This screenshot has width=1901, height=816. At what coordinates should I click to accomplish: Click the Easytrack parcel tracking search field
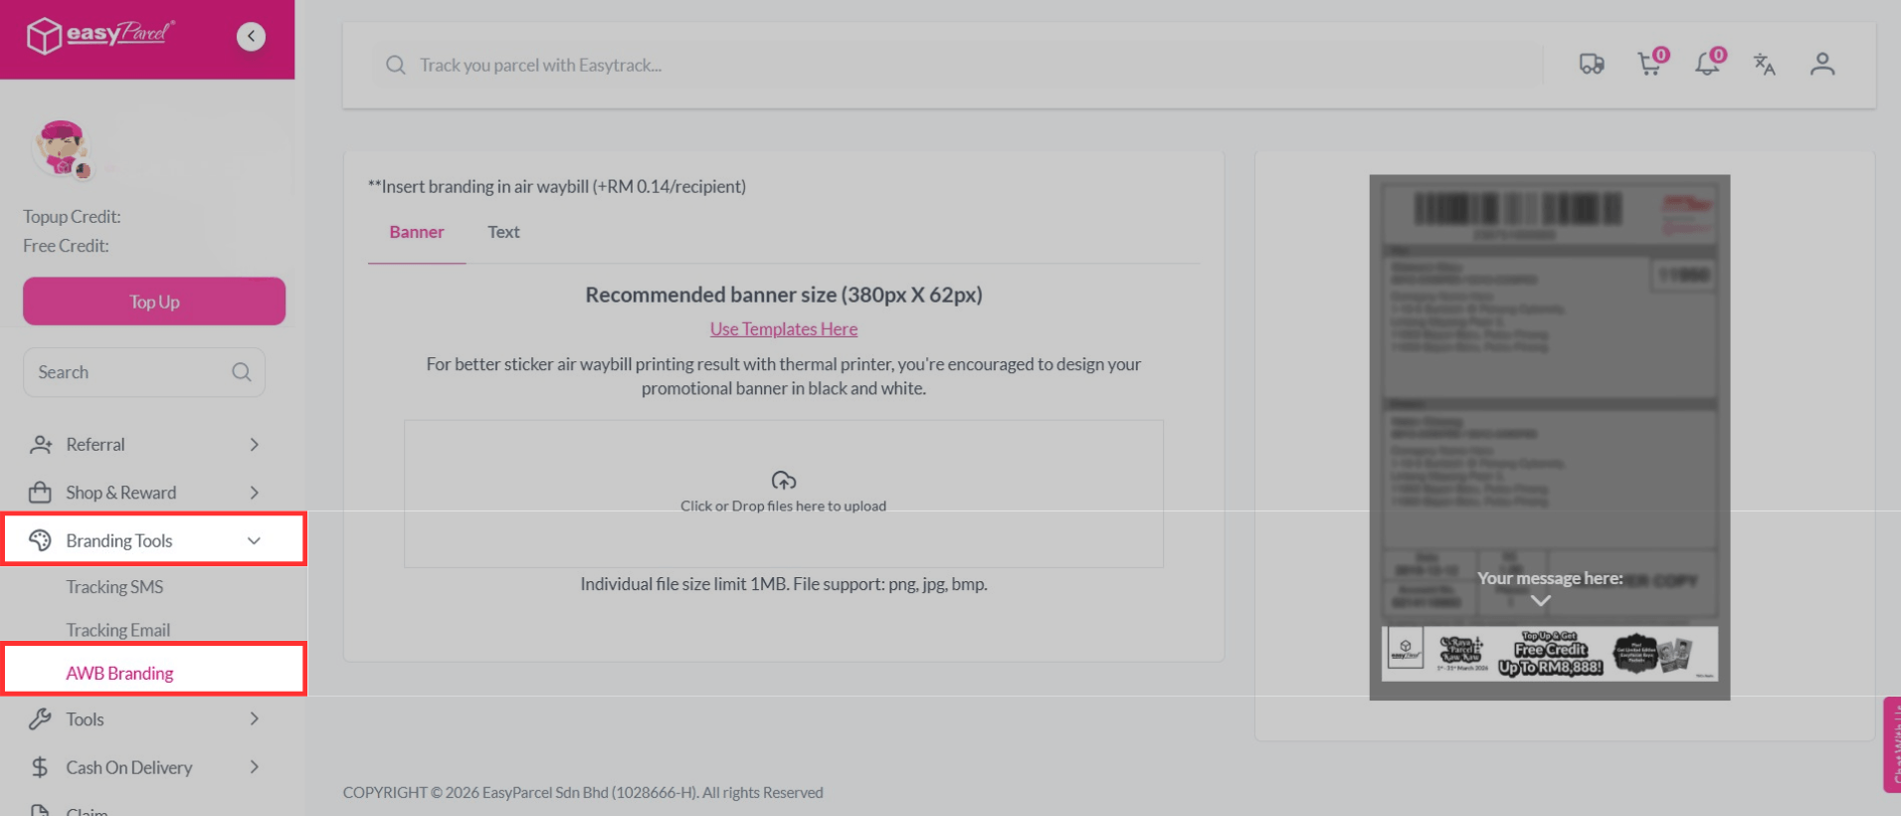pos(955,66)
